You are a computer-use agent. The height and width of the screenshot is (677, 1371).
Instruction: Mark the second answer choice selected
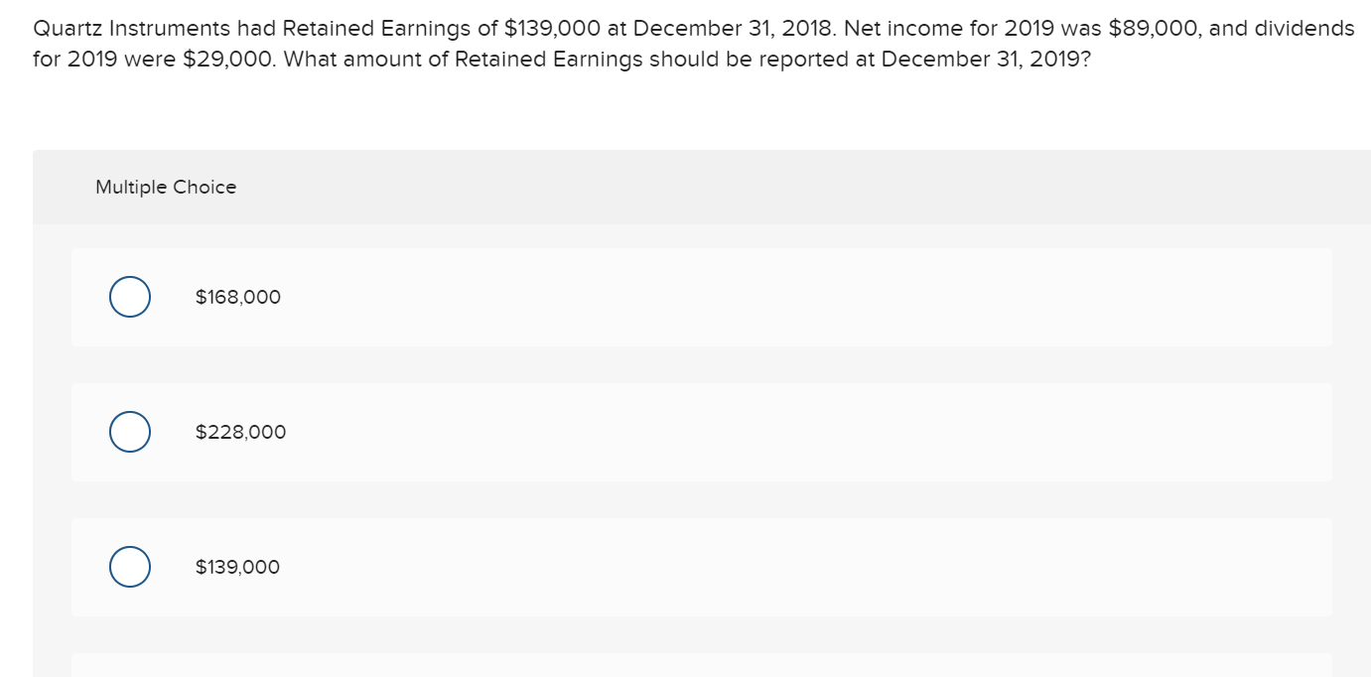tap(129, 431)
